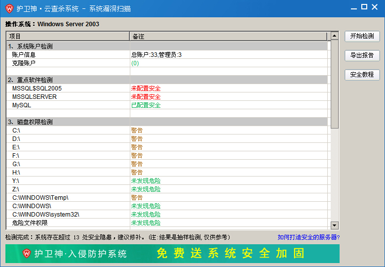The height and width of the screenshot is (267, 385).
Task: Maximize the 护卫神 window
Action: [x=364, y=7]
